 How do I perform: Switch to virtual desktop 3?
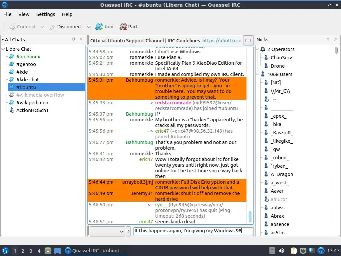tap(31, 251)
